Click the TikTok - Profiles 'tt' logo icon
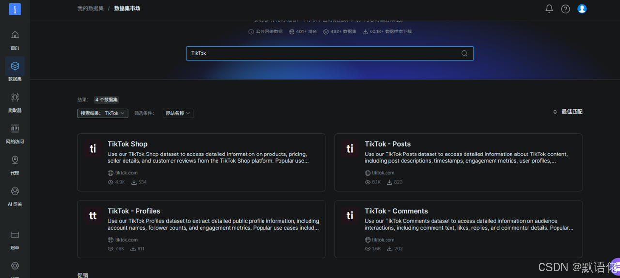Screen dimensions: 620x278 coord(93,215)
